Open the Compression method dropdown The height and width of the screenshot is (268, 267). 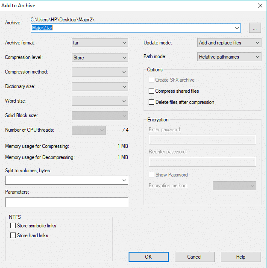(100, 72)
